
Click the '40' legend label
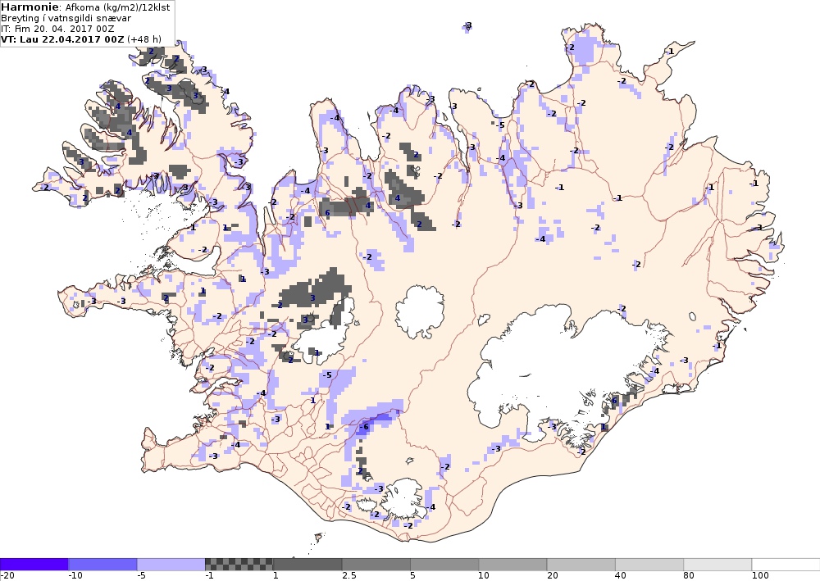(x=622, y=576)
